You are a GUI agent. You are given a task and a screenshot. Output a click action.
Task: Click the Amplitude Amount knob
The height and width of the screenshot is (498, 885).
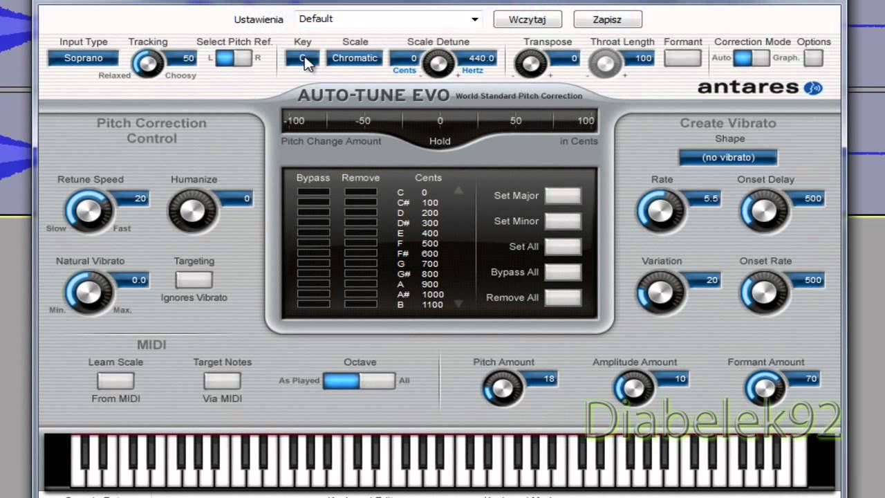(x=633, y=389)
